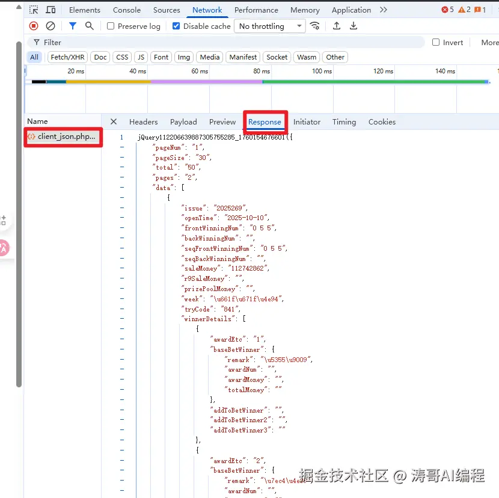Viewport: 499px width, 498px height.
Task: Open the network search icon
Action: (x=89, y=26)
